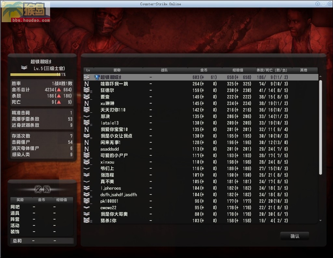
Task: Click the rank icon for xinxou
Action: tap(87, 162)
